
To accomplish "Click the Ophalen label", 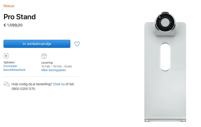I will (9, 62).
